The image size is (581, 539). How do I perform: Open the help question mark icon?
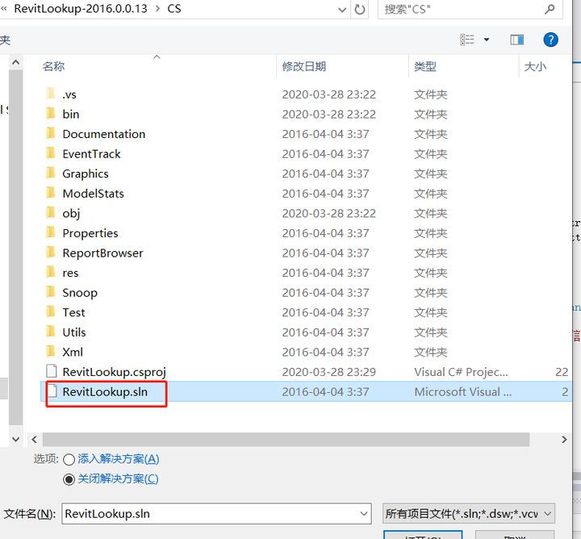pyautogui.click(x=550, y=40)
